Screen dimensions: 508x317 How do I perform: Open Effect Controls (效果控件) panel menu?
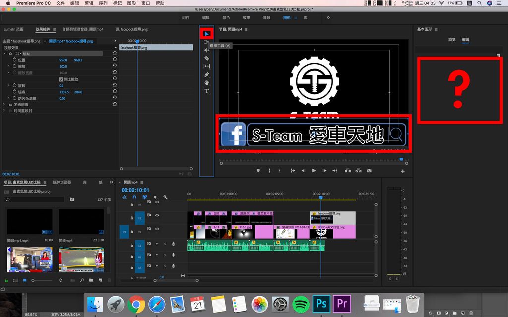click(x=54, y=29)
